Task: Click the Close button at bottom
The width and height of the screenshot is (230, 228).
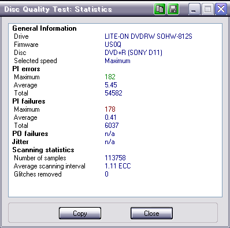Action: tap(151, 214)
